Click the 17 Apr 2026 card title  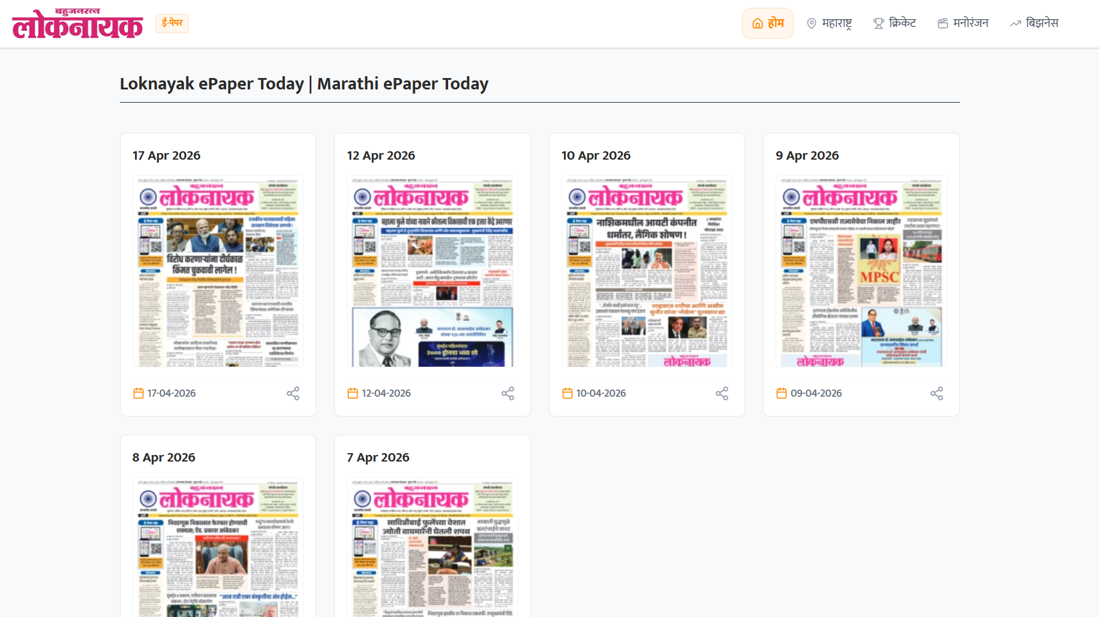click(x=166, y=155)
